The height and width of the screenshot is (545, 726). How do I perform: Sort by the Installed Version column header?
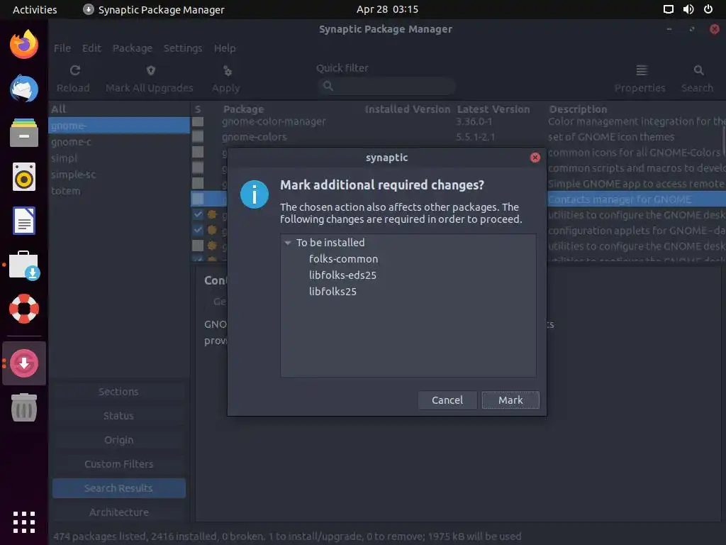pyautogui.click(x=408, y=109)
